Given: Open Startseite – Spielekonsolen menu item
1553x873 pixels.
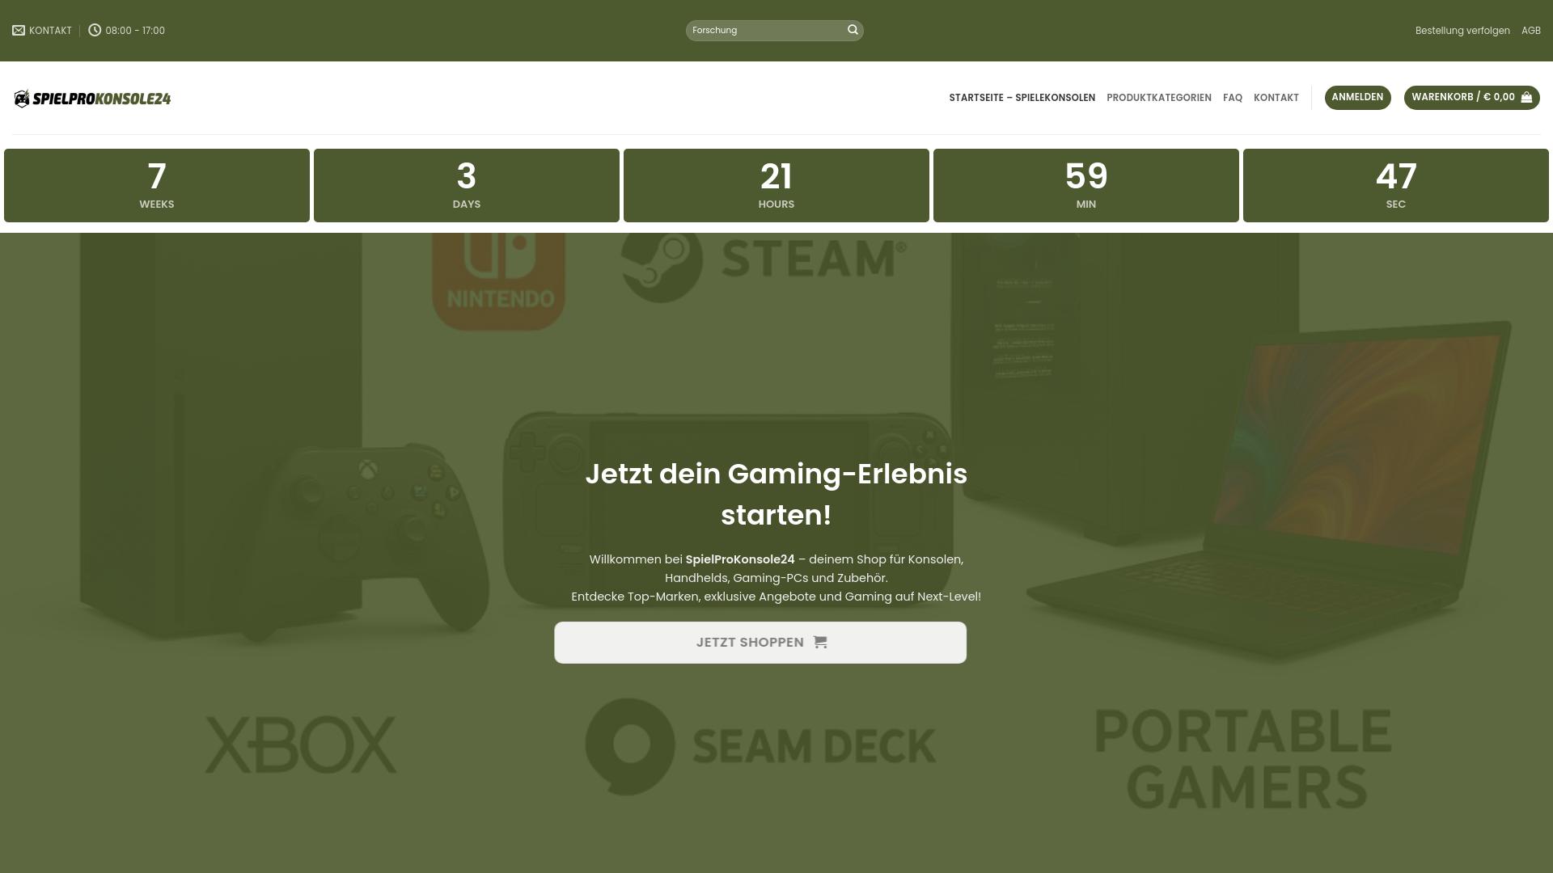Looking at the screenshot, I should coord(1022,98).
